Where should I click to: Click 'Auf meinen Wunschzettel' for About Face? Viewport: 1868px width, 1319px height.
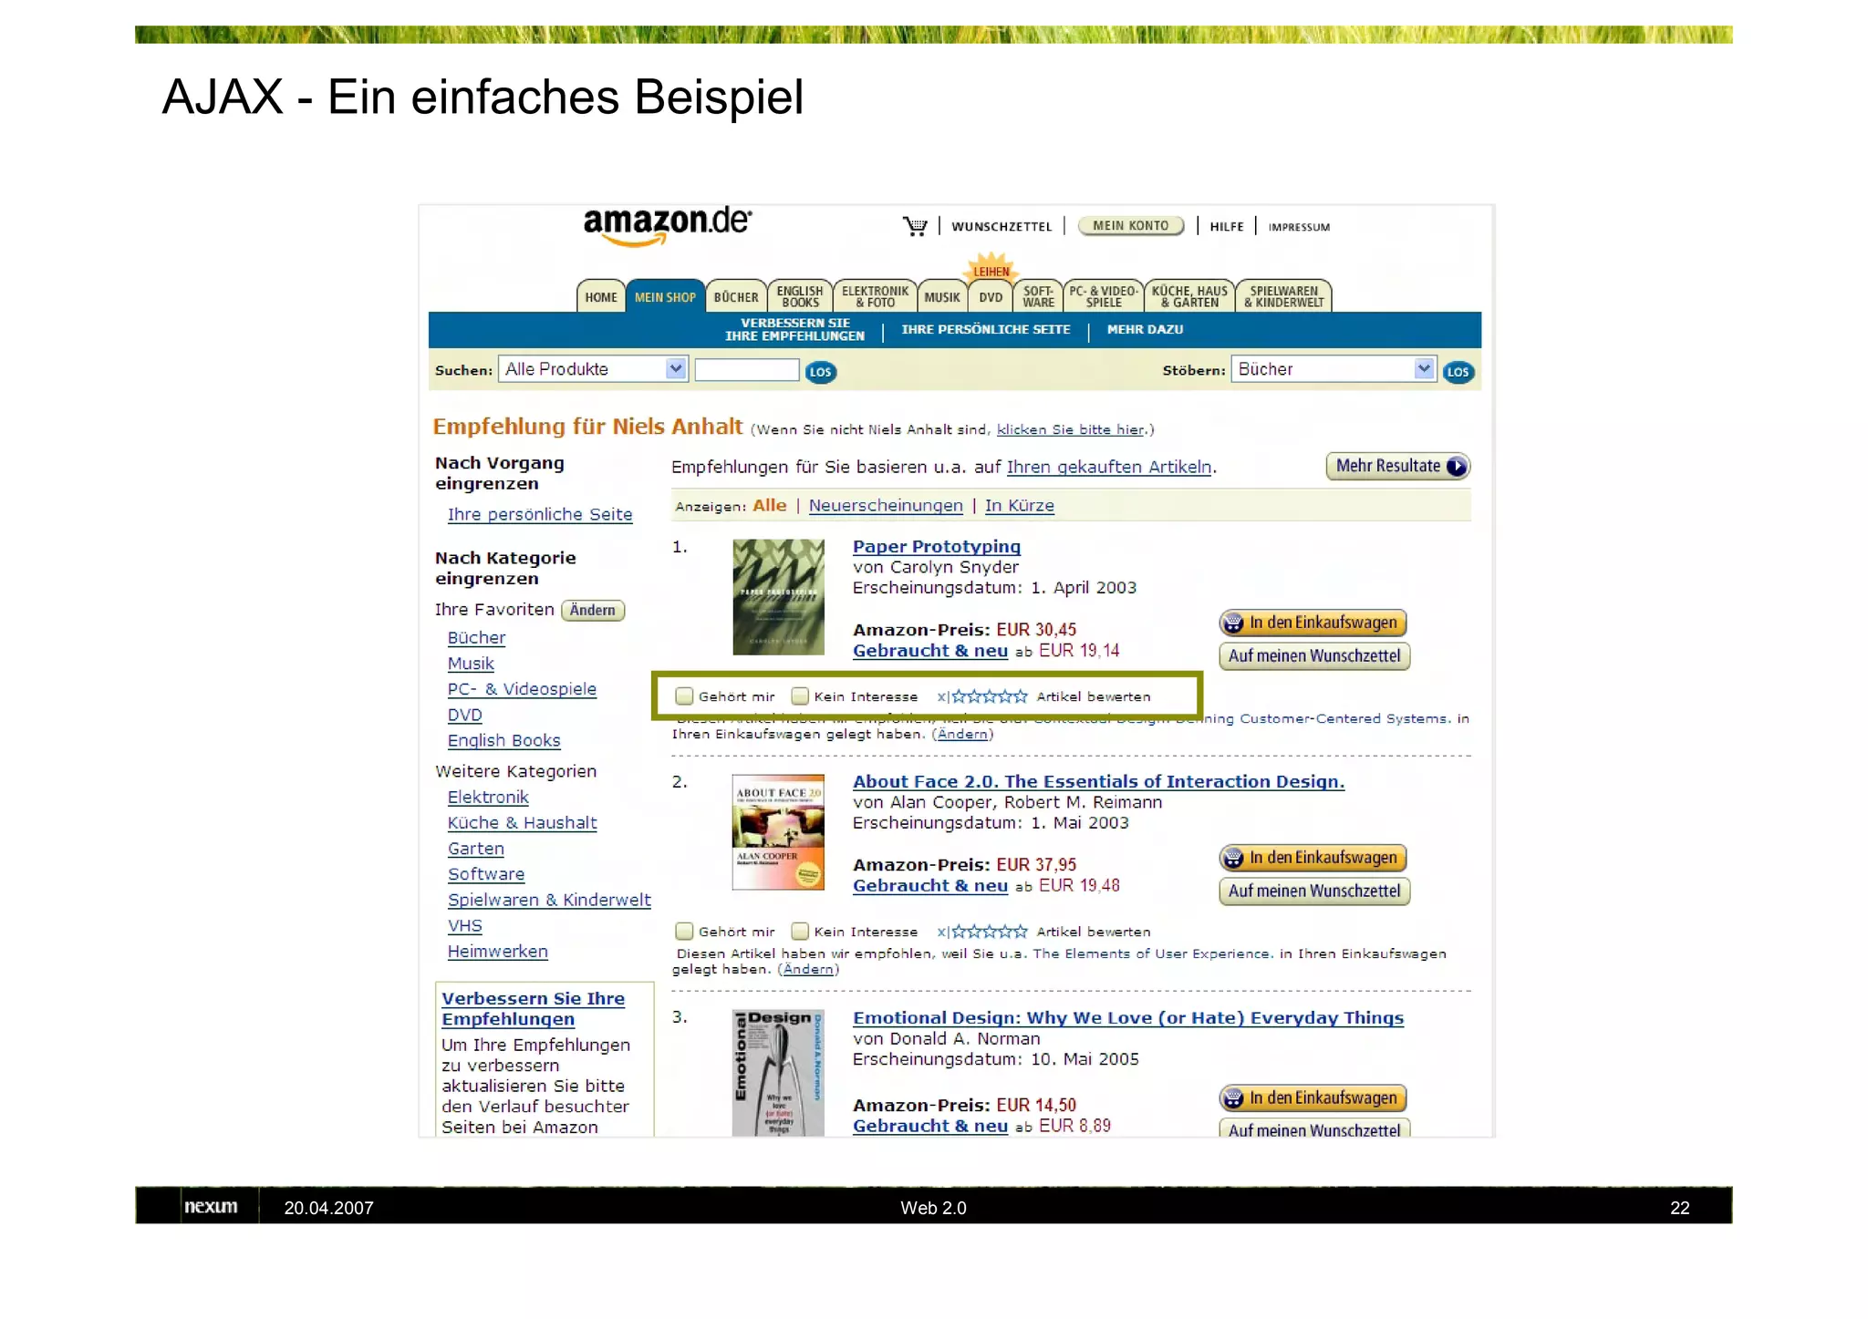(1314, 891)
